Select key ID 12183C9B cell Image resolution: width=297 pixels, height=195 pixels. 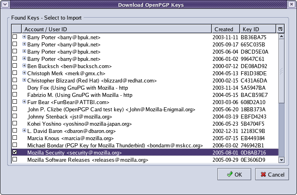click(253, 131)
